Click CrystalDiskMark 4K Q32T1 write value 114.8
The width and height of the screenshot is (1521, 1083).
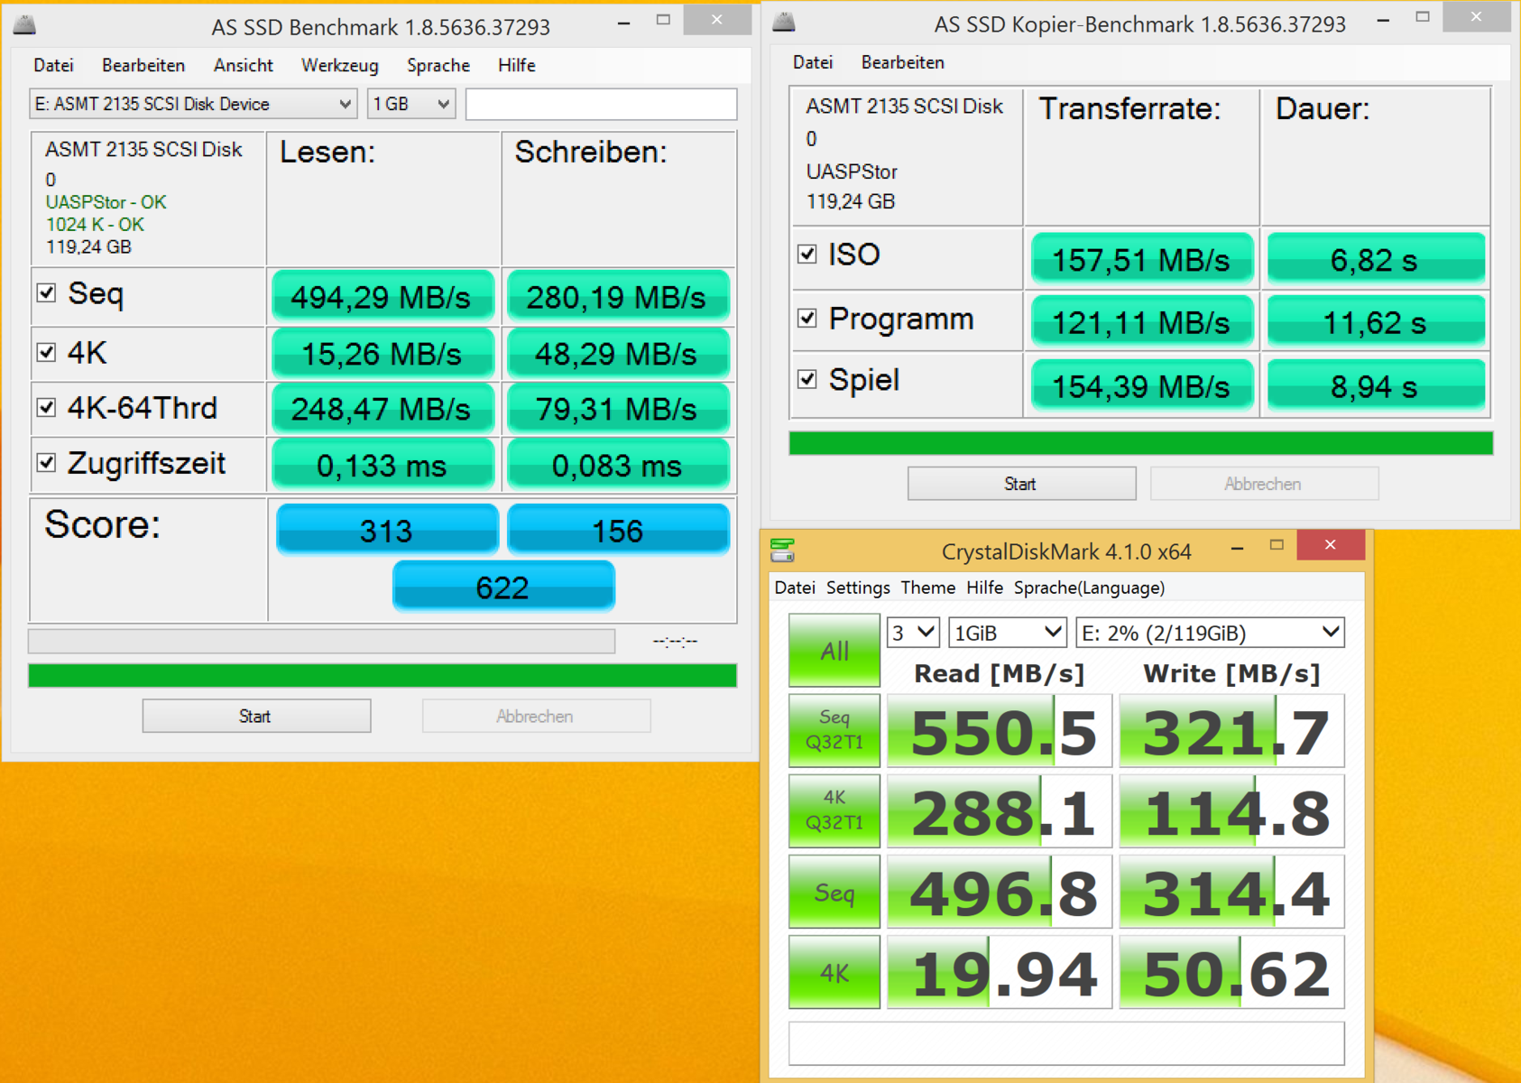pyautogui.click(x=1232, y=811)
